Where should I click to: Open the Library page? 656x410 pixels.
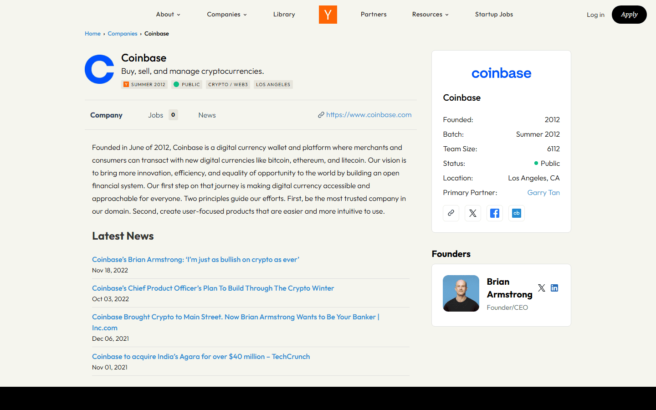(284, 15)
